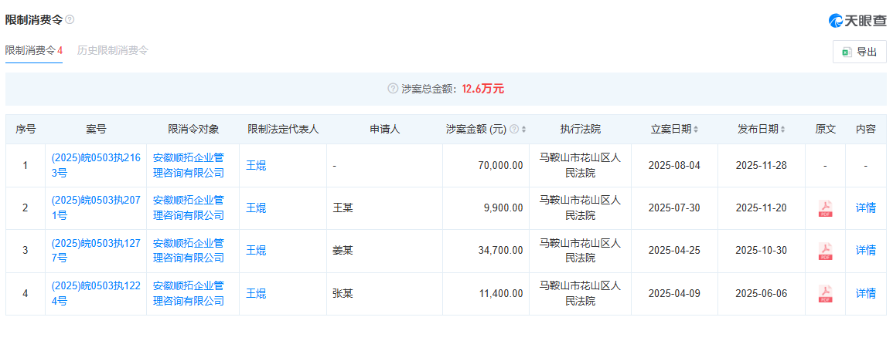Sort table by 发布日期
The height and width of the screenshot is (351, 893).
point(783,130)
